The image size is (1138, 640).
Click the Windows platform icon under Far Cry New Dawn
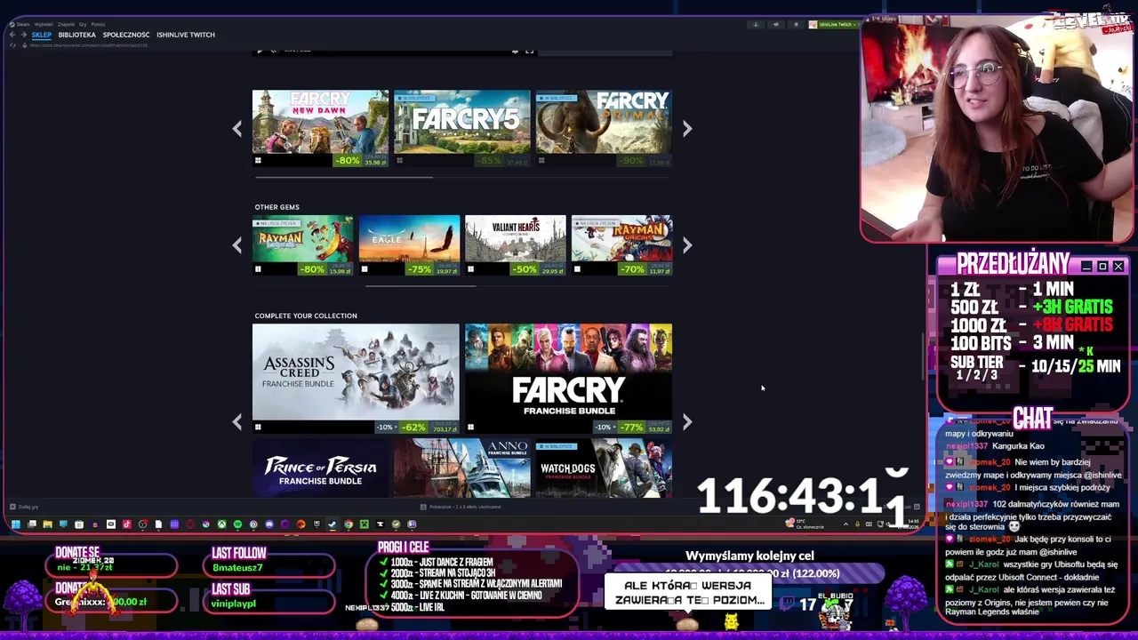tap(258, 161)
